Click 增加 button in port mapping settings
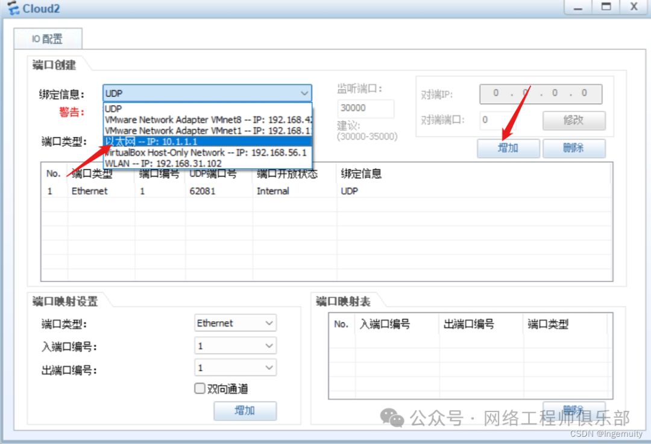Screen dimensions: 651x444 (245, 411)
